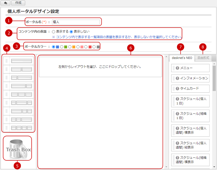Screen dimensions: 217x170
Task: Click the インフォメーション content item
Action: click(x=190, y=78)
